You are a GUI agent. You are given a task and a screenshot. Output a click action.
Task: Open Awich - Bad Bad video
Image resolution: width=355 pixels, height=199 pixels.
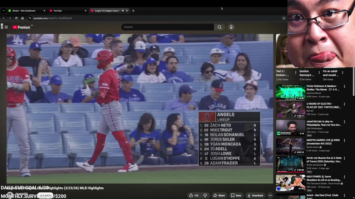coord(322,197)
